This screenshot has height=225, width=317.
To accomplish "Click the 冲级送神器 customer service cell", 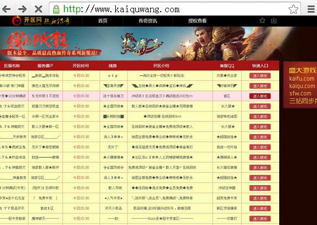I will click(227, 188).
